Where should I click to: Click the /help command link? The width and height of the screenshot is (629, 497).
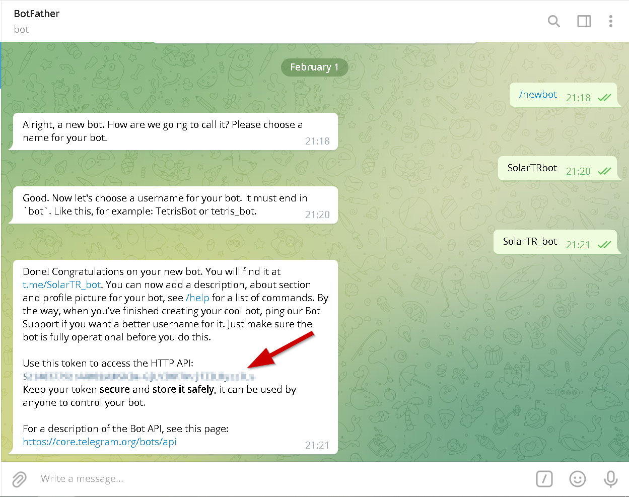click(197, 298)
